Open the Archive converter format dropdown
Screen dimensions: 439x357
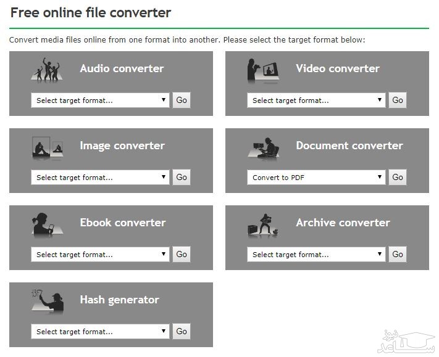[x=316, y=255]
